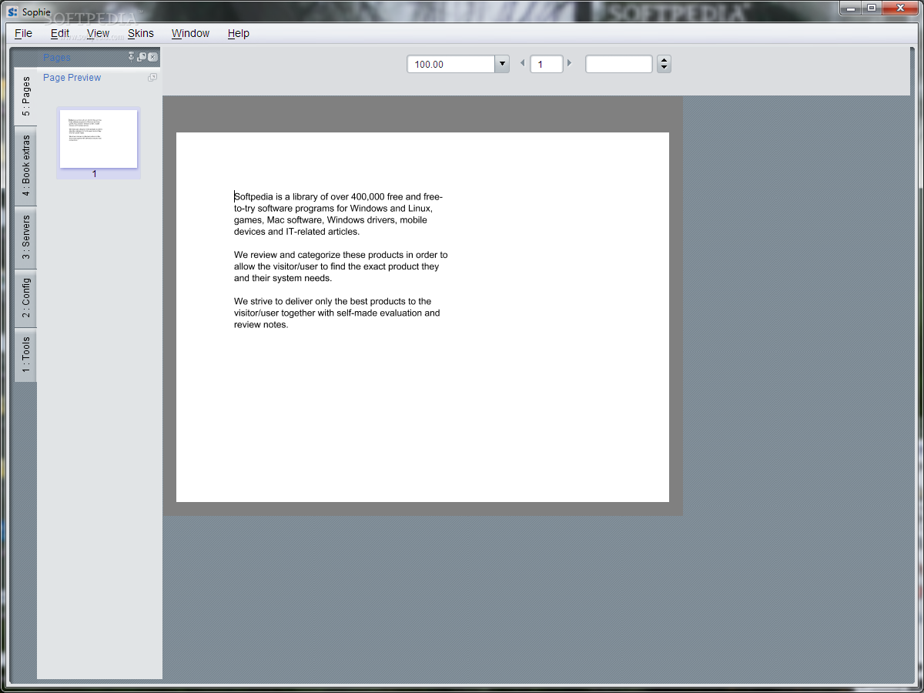Minimize the Sophie window

click(849, 8)
